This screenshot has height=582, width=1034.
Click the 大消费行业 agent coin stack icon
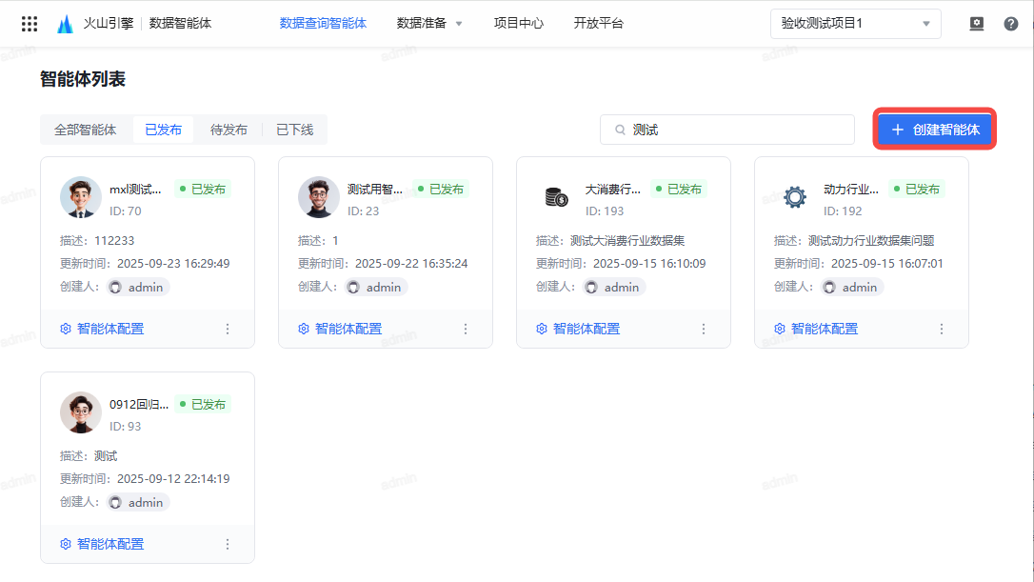point(556,197)
